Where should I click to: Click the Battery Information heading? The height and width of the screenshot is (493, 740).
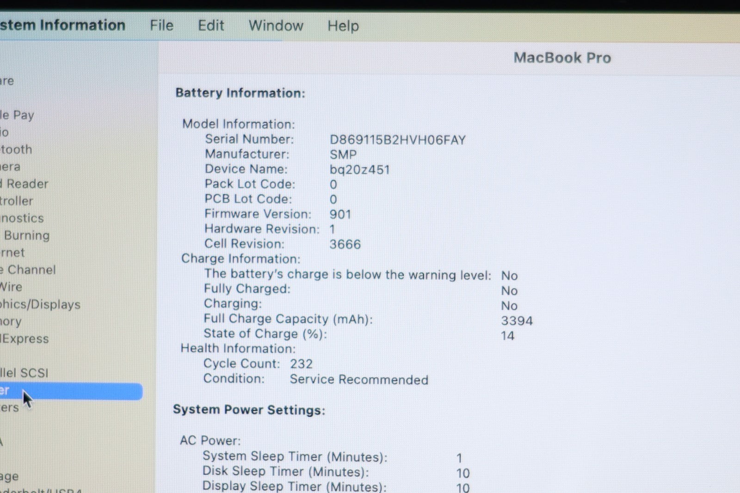(x=240, y=93)
